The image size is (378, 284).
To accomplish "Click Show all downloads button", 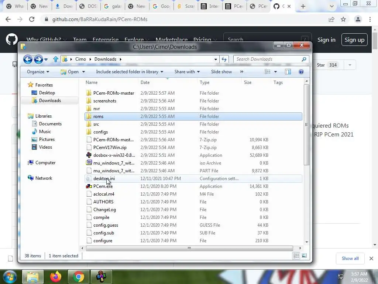I will pos(350,258).
